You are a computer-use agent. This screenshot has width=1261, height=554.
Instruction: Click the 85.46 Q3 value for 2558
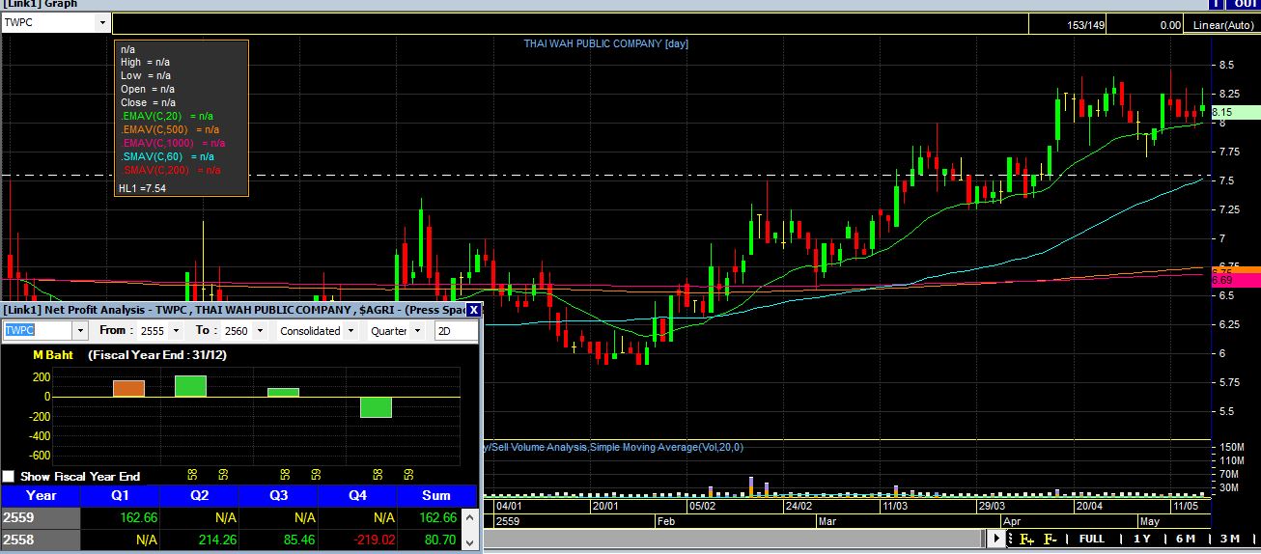point(300,540)
